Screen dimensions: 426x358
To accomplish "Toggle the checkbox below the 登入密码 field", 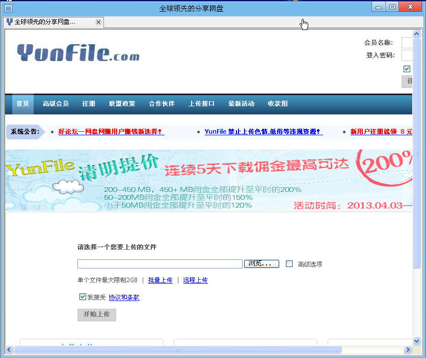I will 407,69.
